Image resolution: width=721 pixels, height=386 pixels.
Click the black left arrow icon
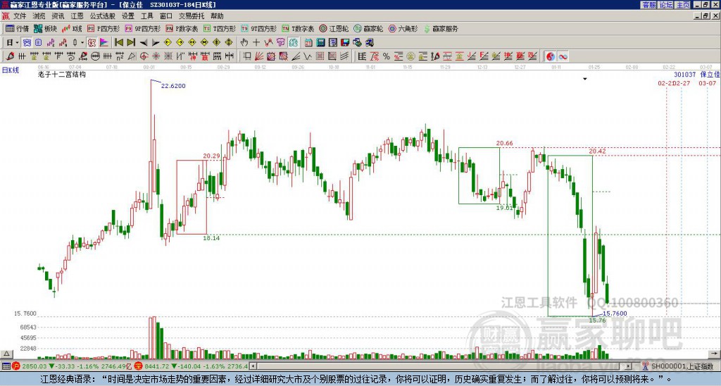(x=144, y=43)
